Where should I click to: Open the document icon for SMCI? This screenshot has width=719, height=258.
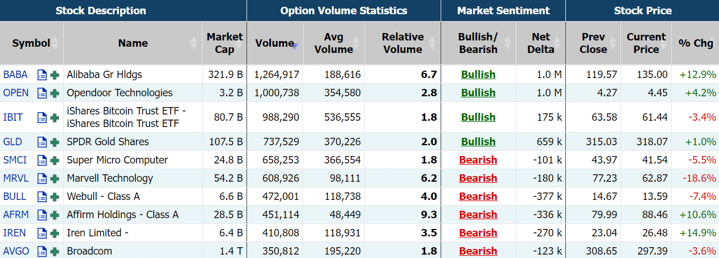tap(42, 160)
